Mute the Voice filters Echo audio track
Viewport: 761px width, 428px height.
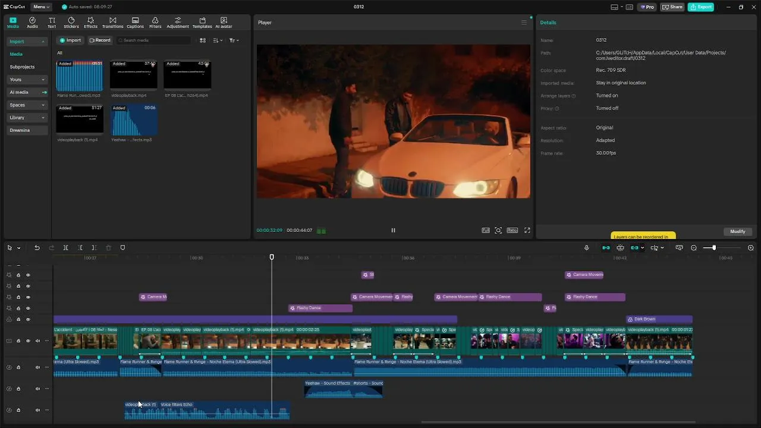37,410
